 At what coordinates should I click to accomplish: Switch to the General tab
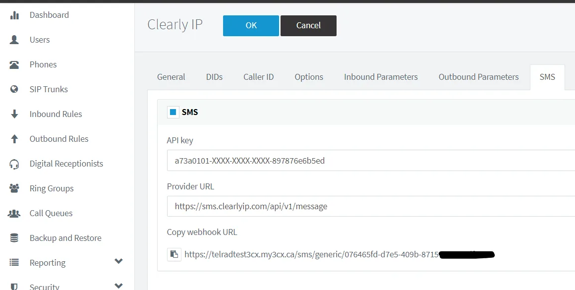tap(171, 77)
